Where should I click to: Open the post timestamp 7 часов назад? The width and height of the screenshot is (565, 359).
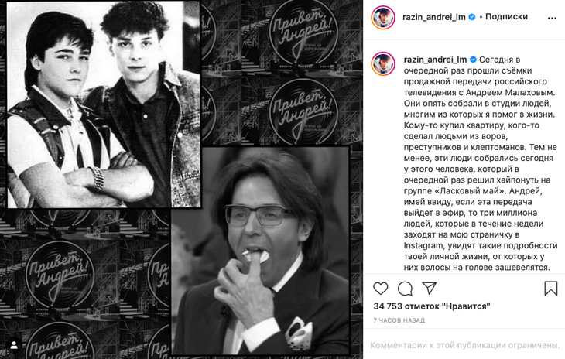click(x=399, y=320)
